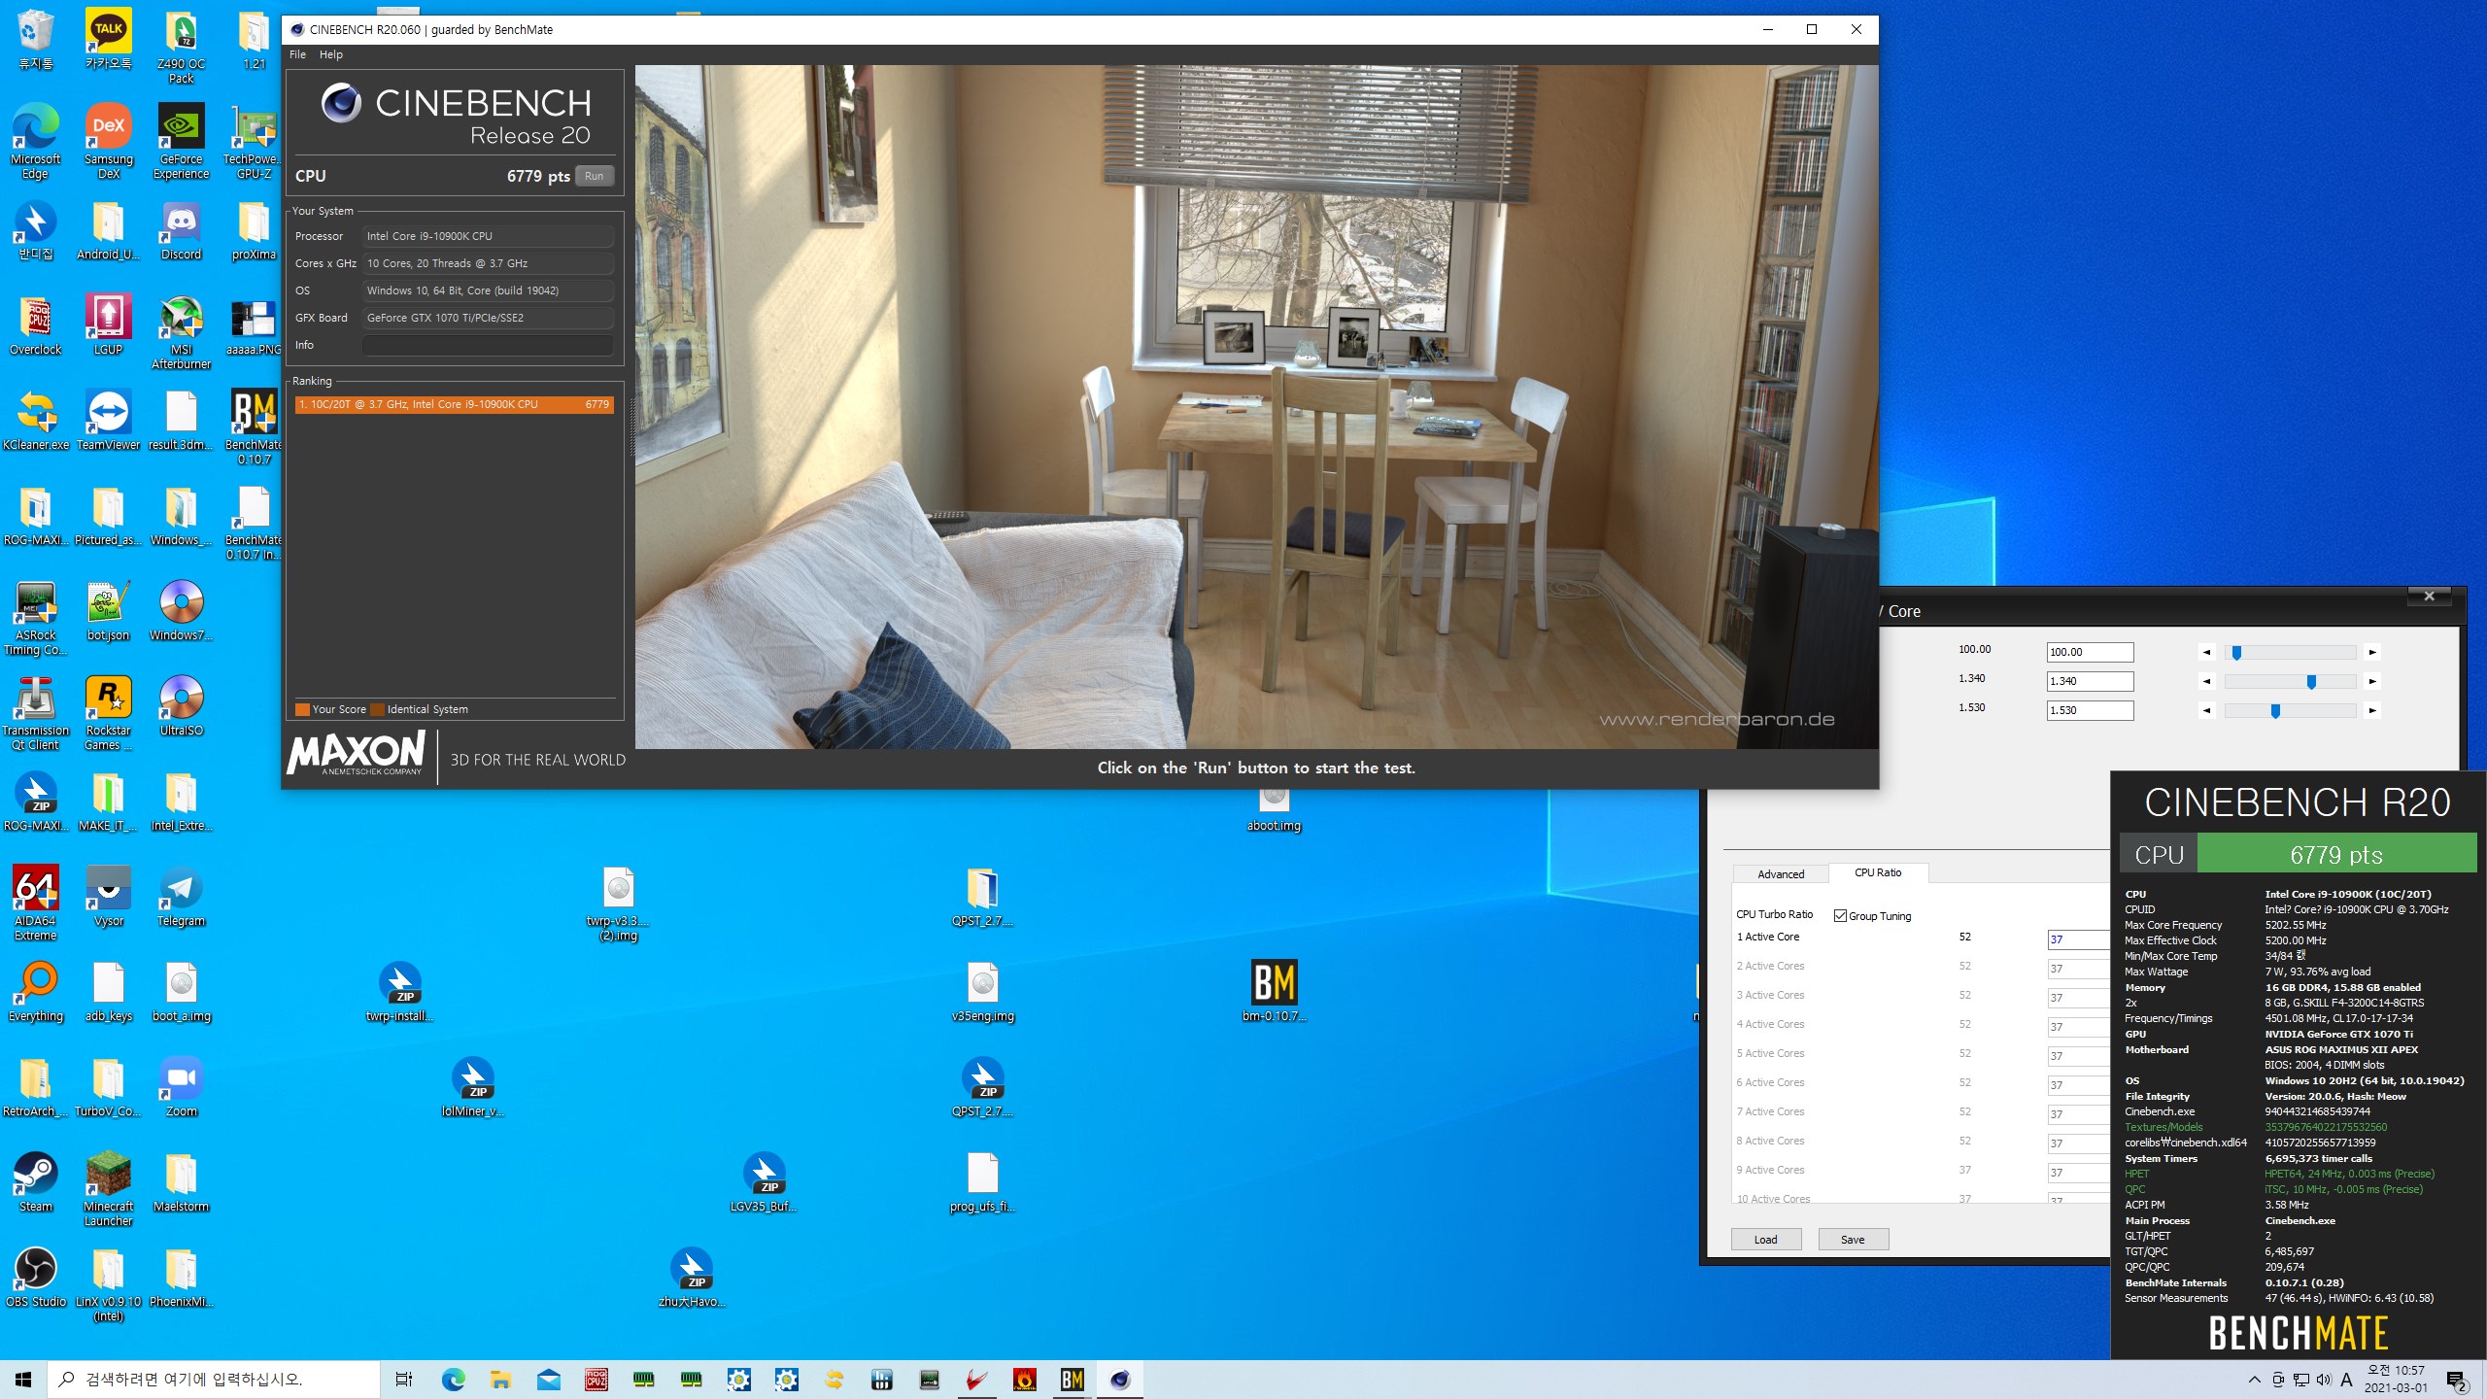The image size is (2487, 1399).
Task: Open the lolMiner zip file on desktop
Action: (472, 1087)
